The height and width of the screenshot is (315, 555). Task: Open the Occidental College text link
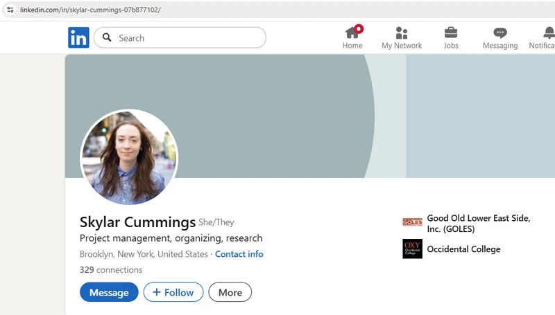coord(463,249)
